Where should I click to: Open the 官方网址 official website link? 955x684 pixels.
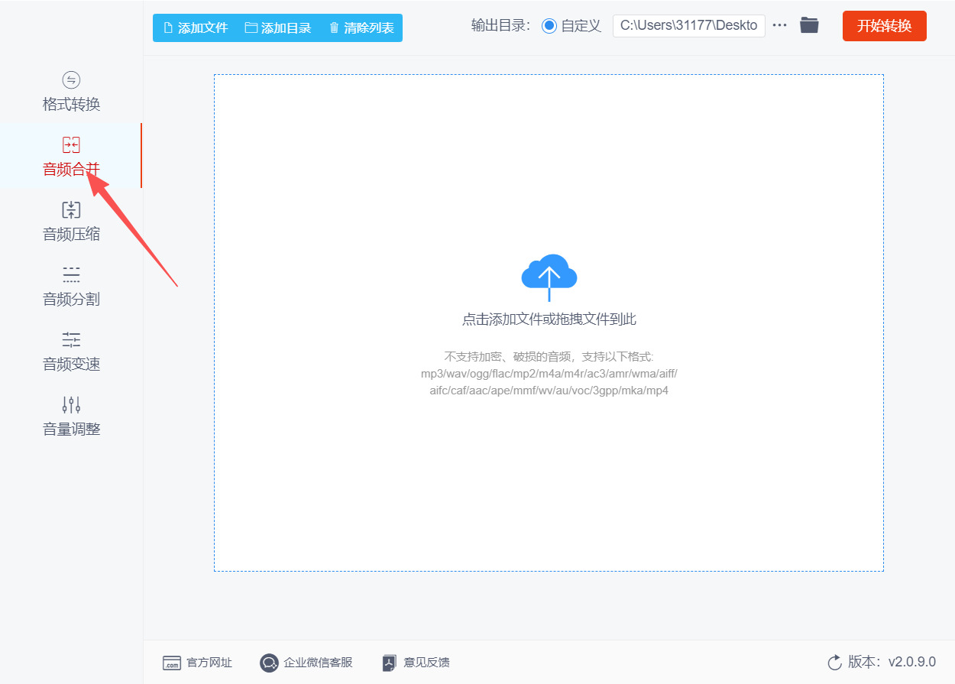[198, 663]
